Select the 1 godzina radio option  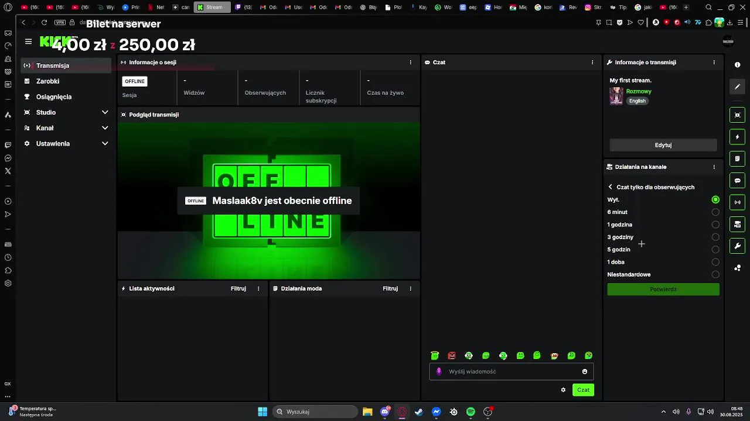point(715,225)
